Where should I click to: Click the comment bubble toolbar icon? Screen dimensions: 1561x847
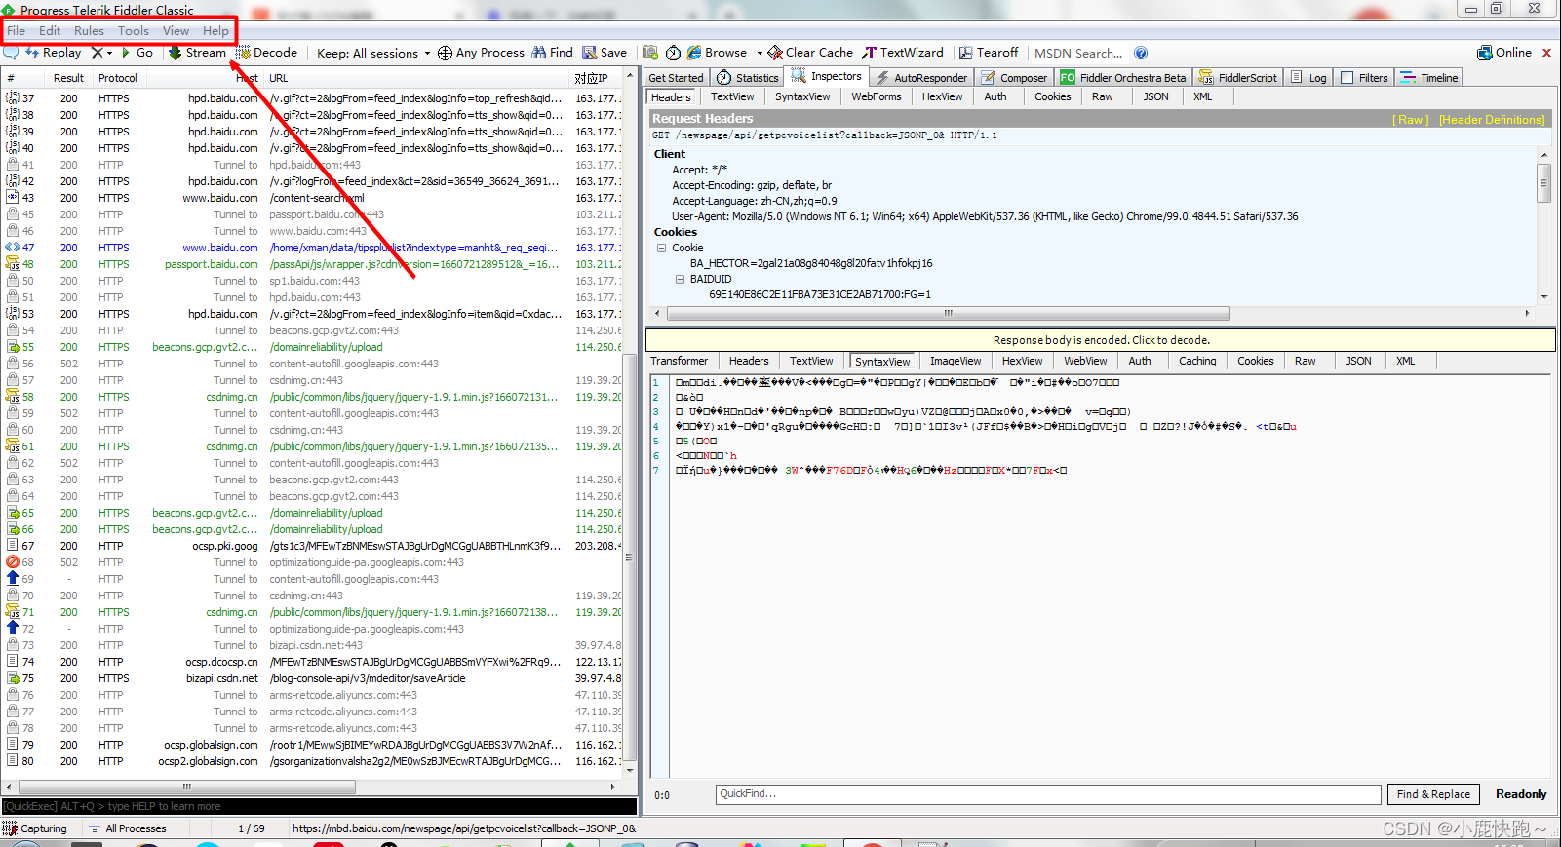coord(11,53)
